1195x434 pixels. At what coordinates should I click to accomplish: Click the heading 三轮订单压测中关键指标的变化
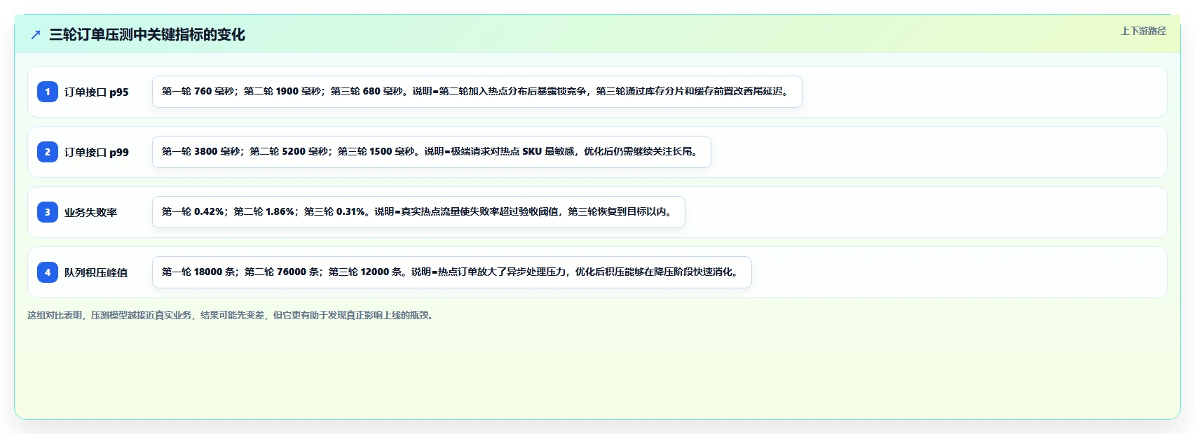pyautogui.click(x=147, y=34)
